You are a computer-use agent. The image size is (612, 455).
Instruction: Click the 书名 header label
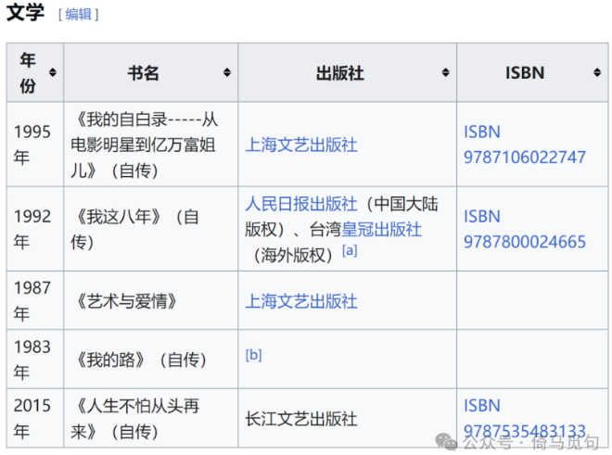pyautogui.click(x=143, y=73)
